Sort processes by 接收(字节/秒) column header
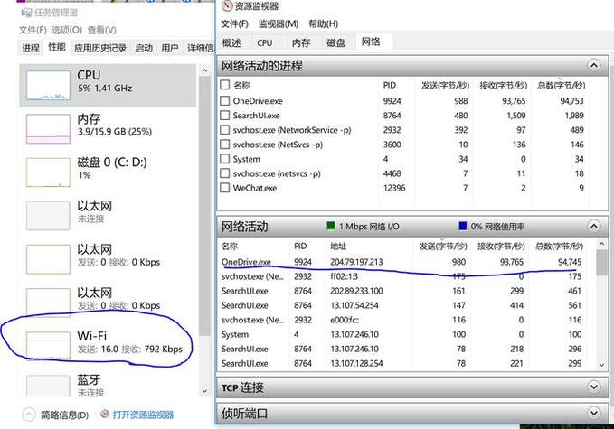 click(503, 85)
